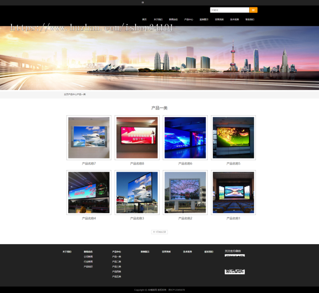The image size is (319, 293).
Task: Open 案例展示 in the top navigation
Action: [x=204, y=19]
